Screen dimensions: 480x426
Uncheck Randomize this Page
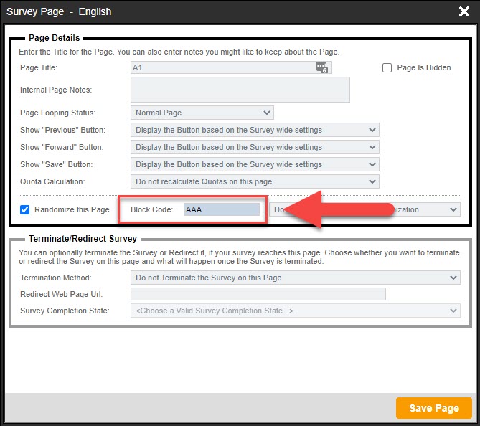(x=25, y=209)
